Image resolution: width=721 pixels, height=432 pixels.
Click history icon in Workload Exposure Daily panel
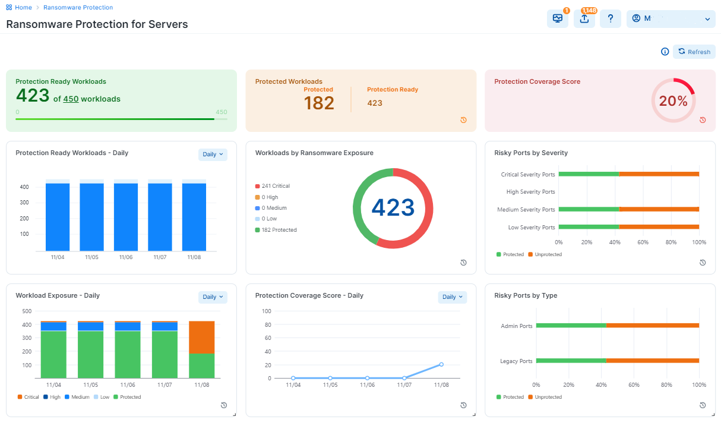tap(224, 405)
